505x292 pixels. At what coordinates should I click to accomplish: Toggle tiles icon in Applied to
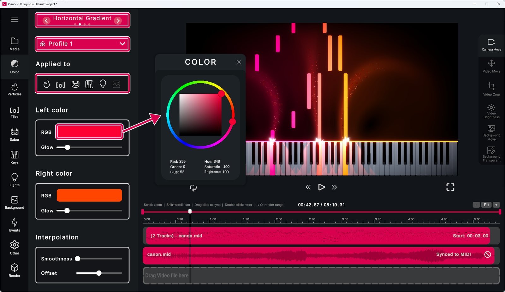(61, 84)
